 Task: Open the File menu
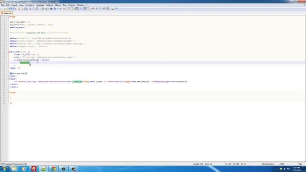point(2,5)
